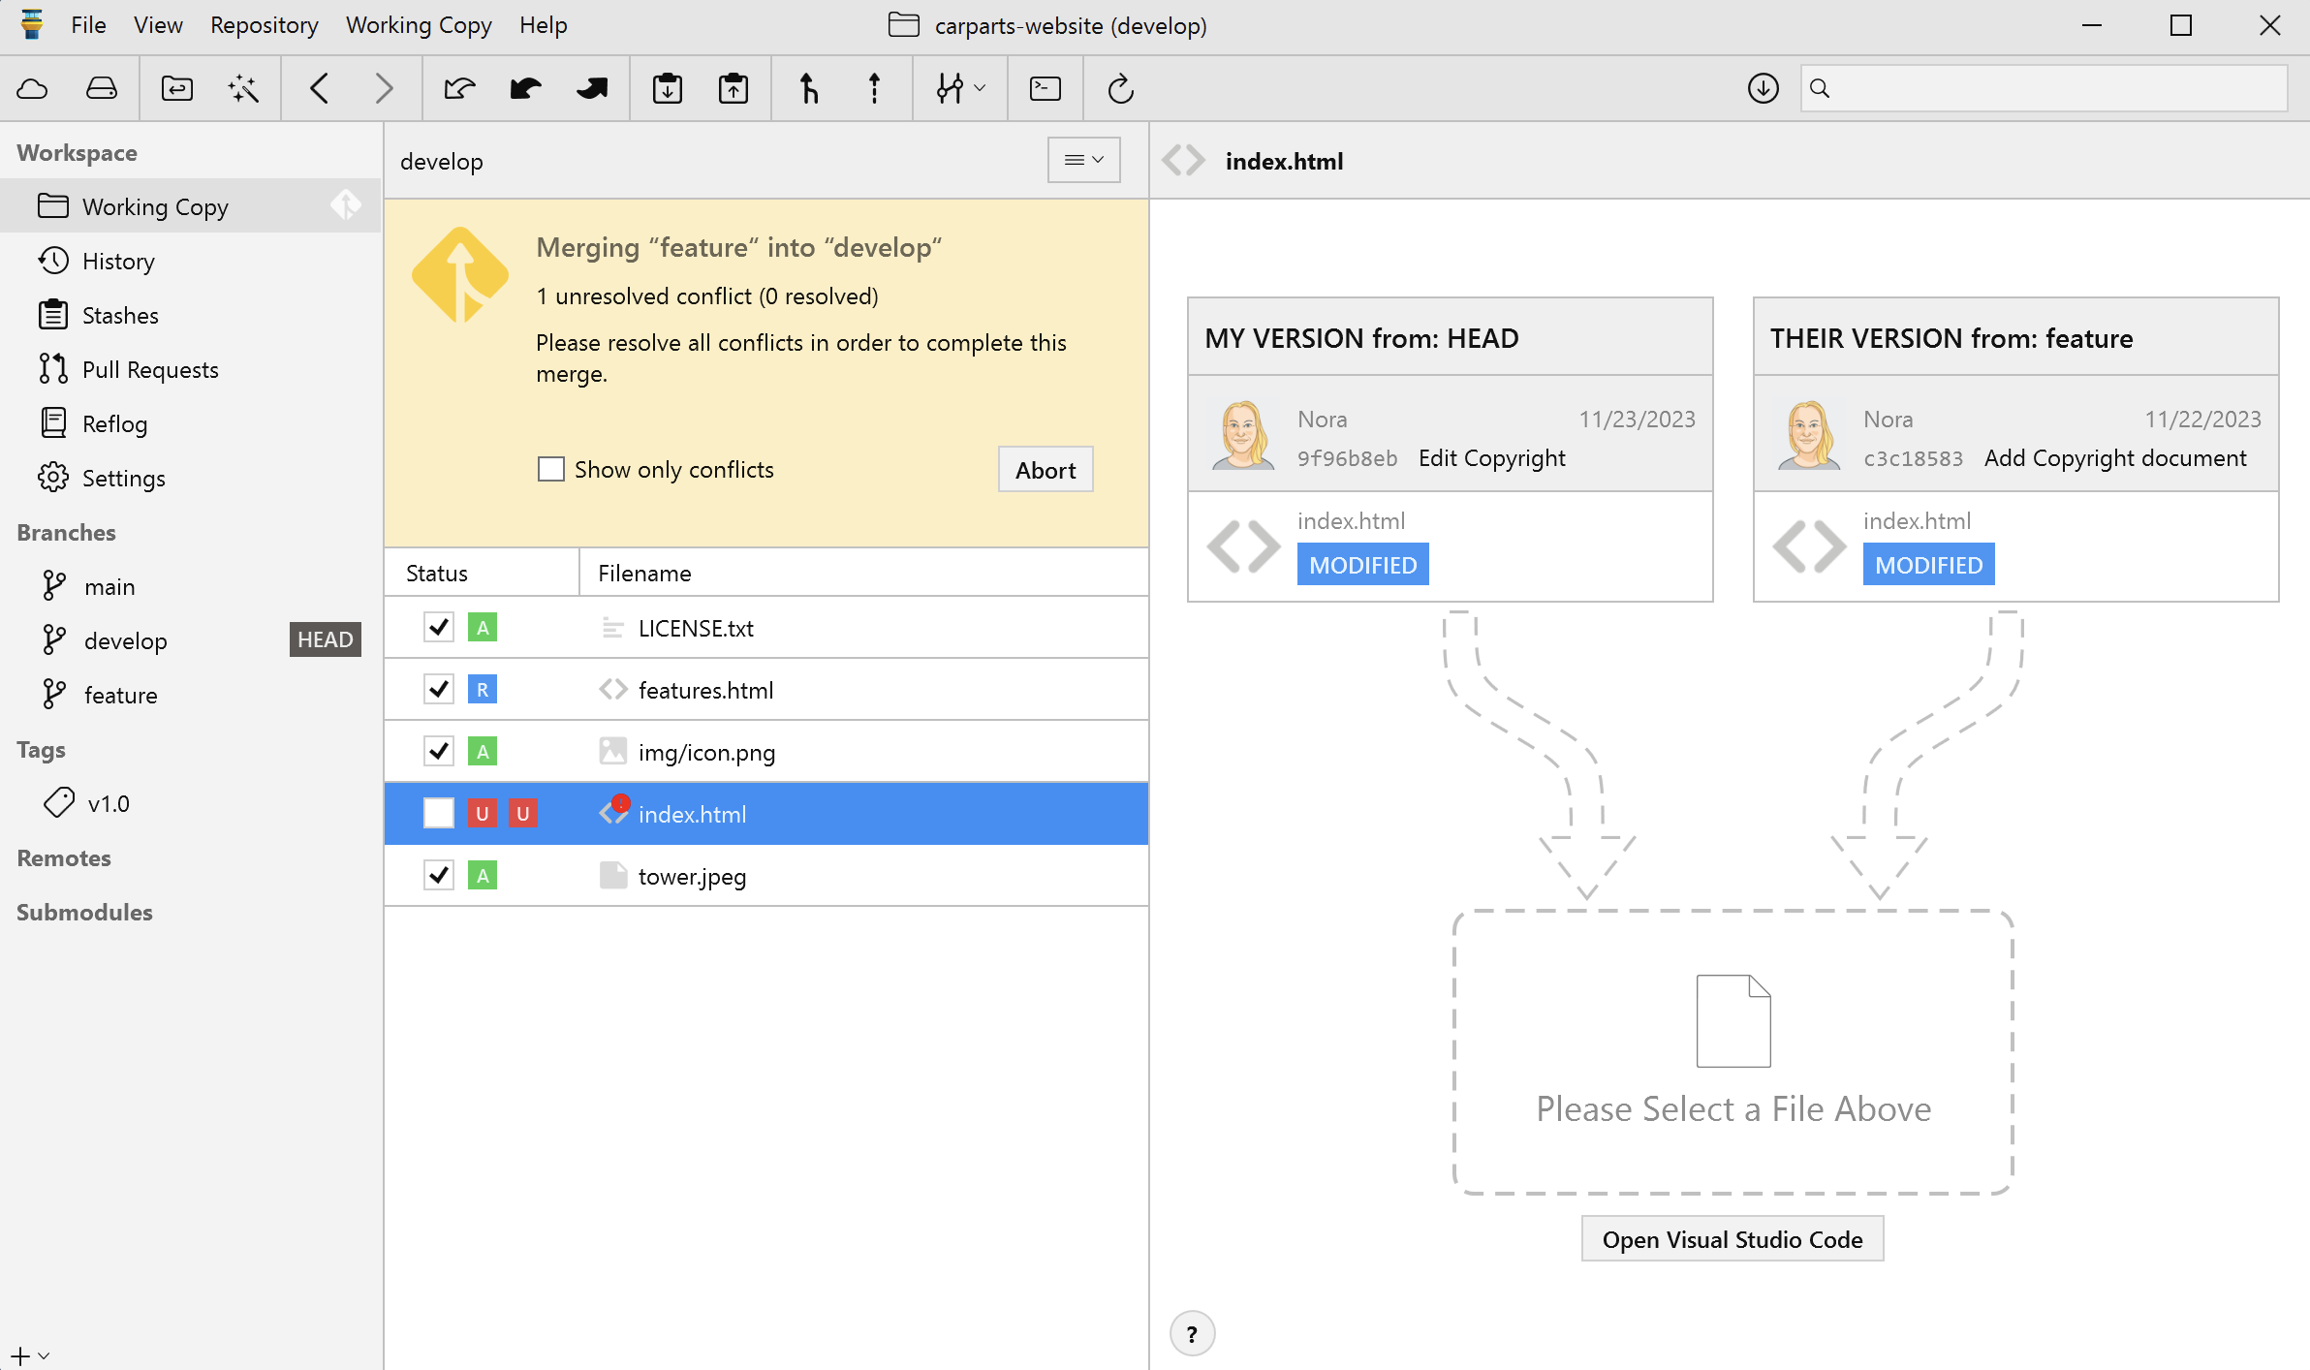The image size is (2310, 1370).
Task: Click the Apply Stash toolbar icon
Action: 734,89
